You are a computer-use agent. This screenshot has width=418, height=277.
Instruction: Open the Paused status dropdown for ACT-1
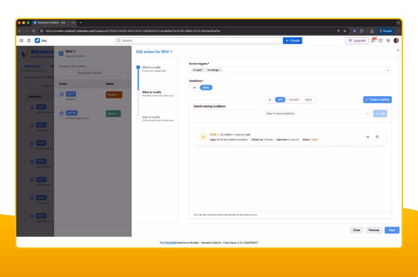coord(114,95)
